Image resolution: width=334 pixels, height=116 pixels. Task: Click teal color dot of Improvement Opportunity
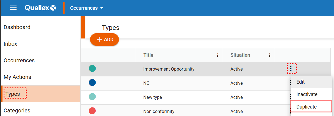pos(92,69)
